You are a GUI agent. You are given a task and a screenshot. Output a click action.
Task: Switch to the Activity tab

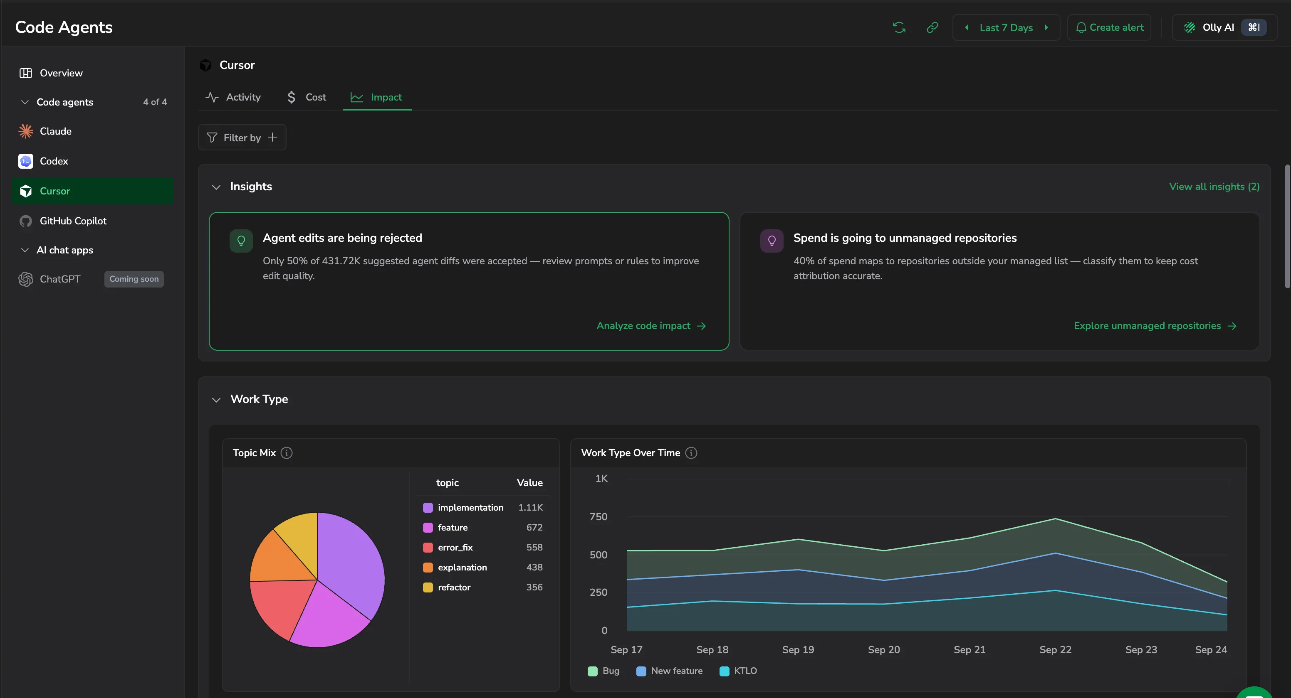(233, 97)
